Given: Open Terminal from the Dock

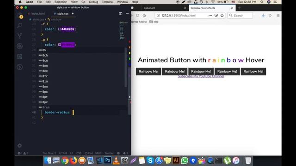Looking at the screenshot, I should tap(219, 160).
